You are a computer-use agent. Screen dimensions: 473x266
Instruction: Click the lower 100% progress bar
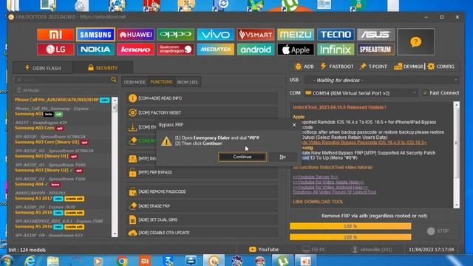pos(350,237)
